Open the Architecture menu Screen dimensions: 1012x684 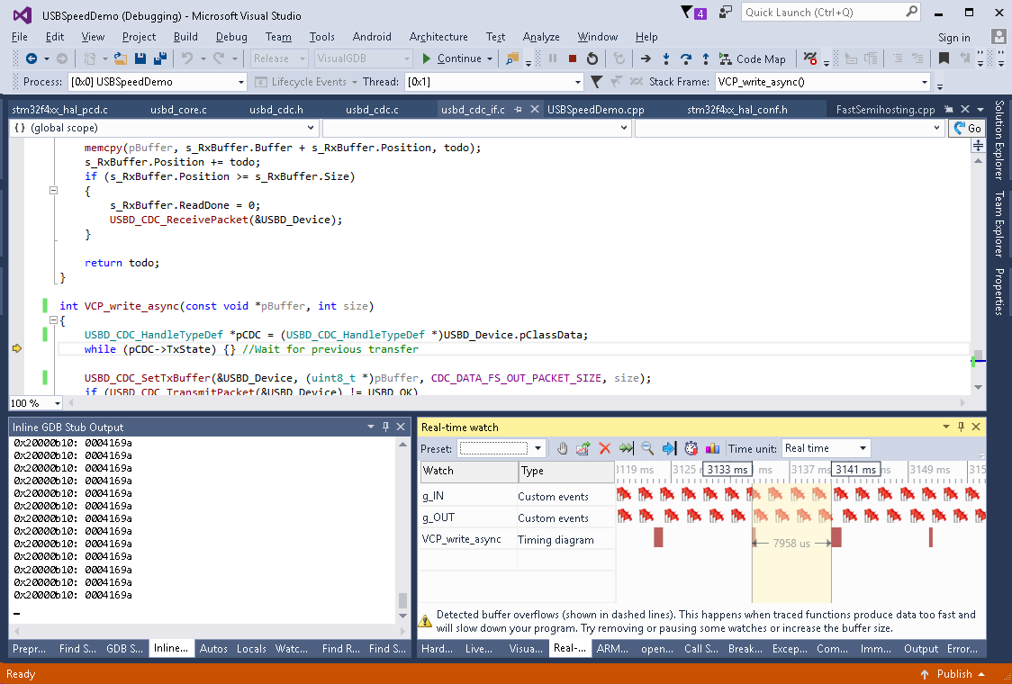click(438, 37)
